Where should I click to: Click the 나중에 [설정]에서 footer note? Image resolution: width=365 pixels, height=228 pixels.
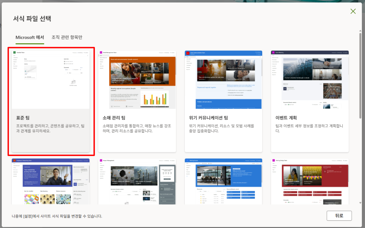coord(57,216)
